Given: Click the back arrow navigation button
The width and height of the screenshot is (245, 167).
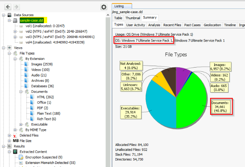Looking at the screenshot, I should pyautogui.click(x=8, y=7).
